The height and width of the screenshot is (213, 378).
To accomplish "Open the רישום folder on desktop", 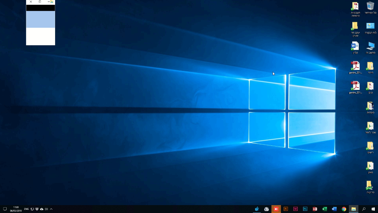I will tap(370, 148).
